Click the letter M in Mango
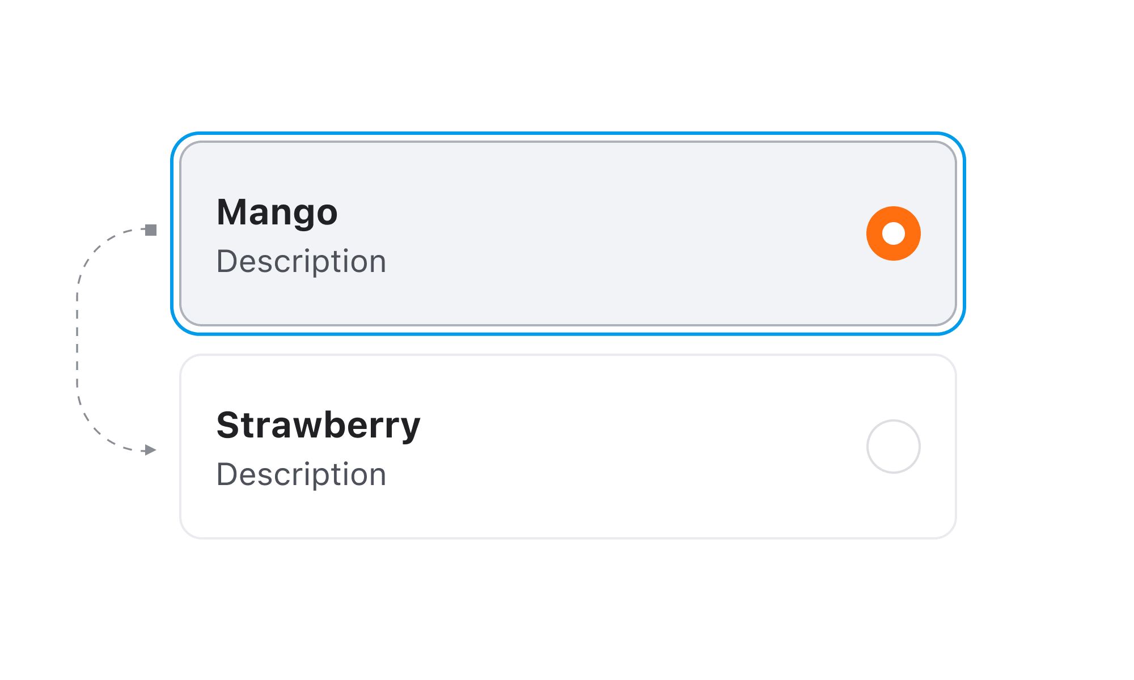This screenshot has height=680, width=1134. (231, 212)
